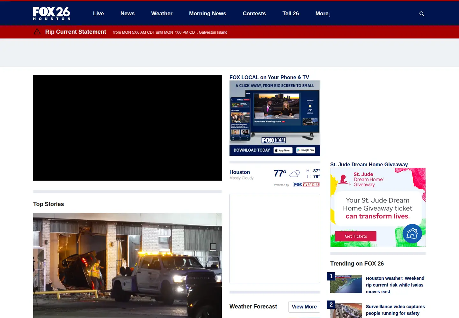Viewport: 459px width, 318px height.
Task: Click the Google Play badge
Action: pyautogui.click(x=306, y=150)
